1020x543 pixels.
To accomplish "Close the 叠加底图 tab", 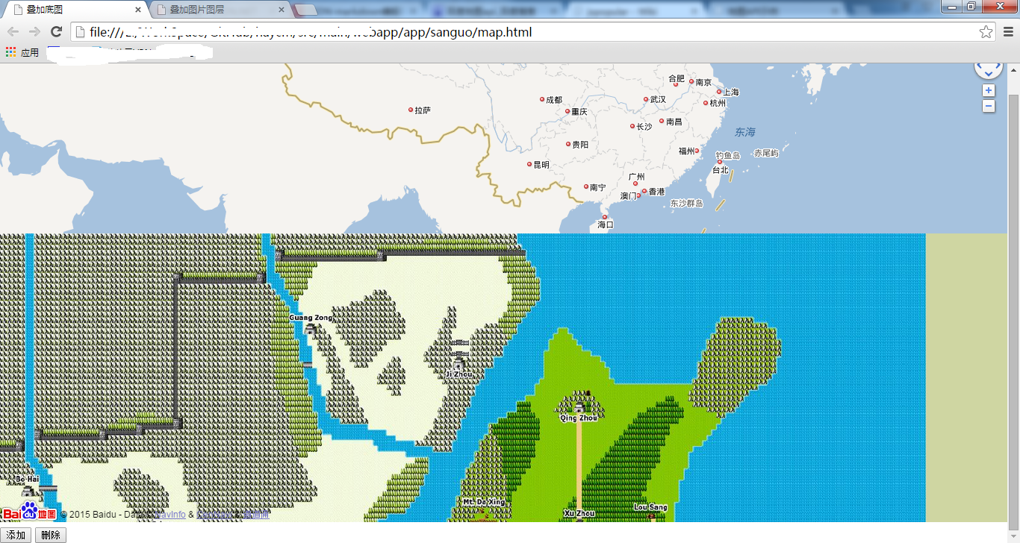I will click(x=138, y=10).
